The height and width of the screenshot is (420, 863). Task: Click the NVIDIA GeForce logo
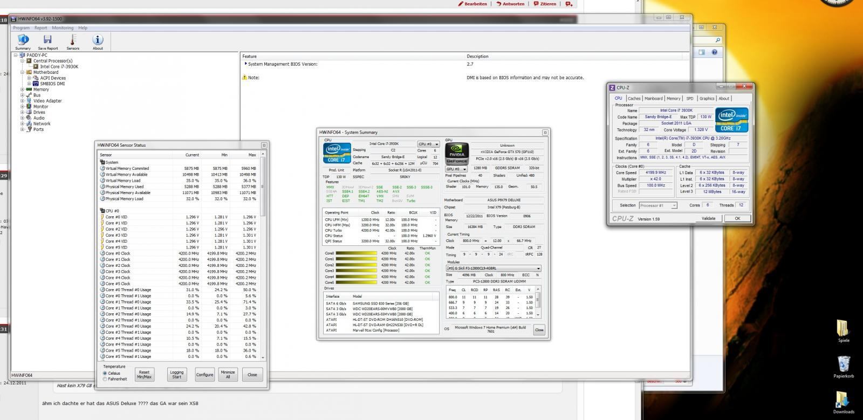pos(457,154)
